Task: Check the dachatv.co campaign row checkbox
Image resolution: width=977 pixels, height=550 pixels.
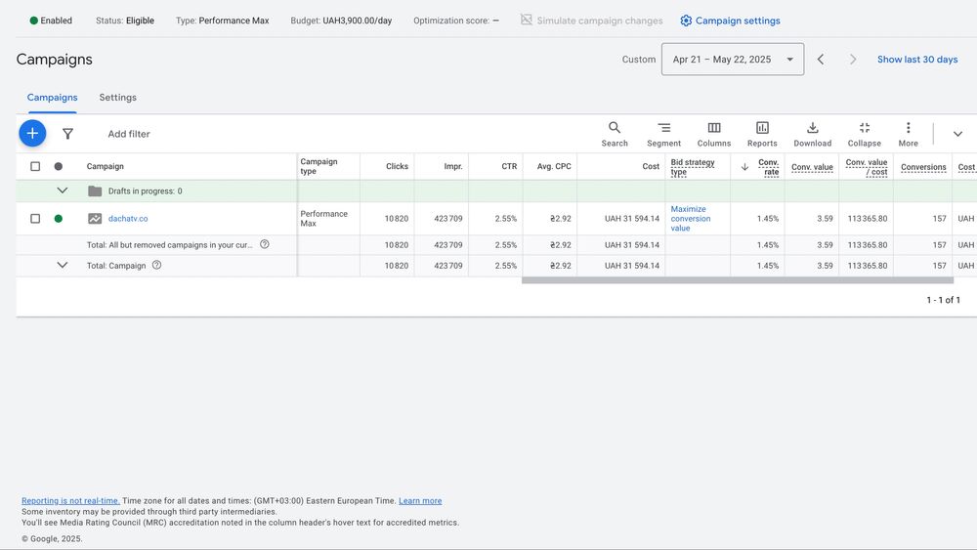Action: 35,219
